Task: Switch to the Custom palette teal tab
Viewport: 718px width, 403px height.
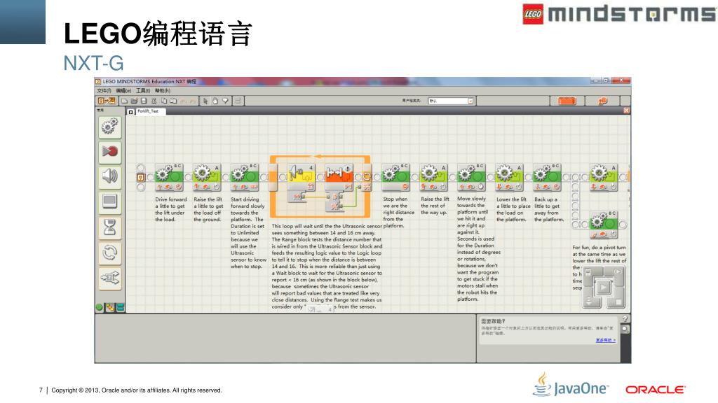Action: [x=121, y=308]
